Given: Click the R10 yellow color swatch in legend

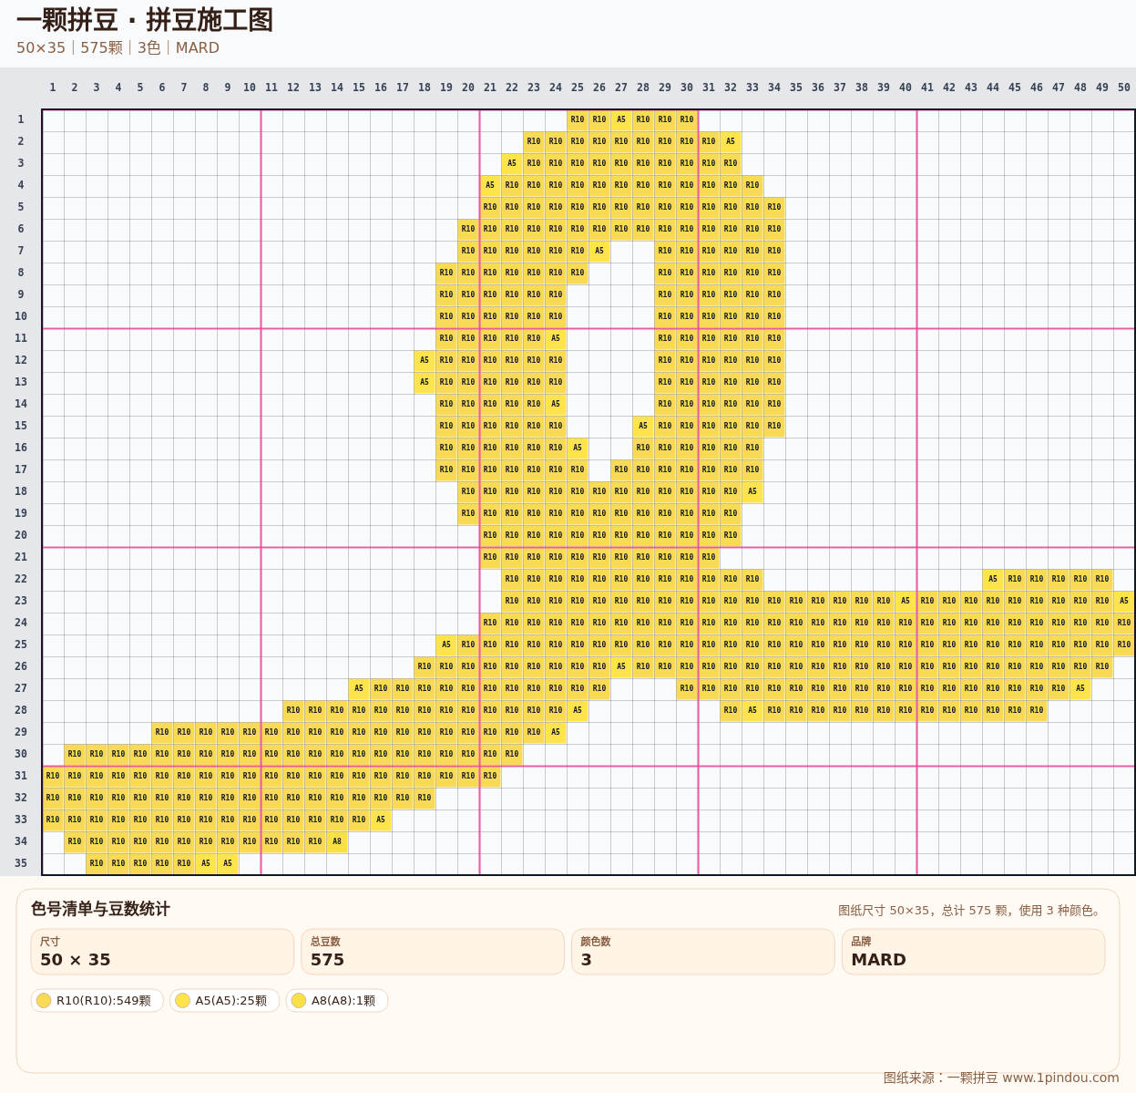Looking at the screenshot, I should [44, 1001].
